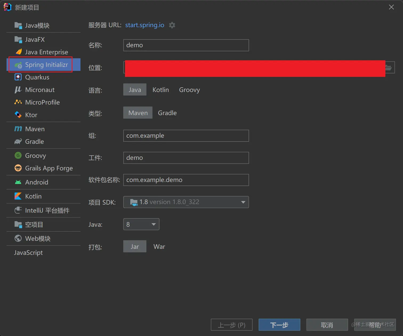403x336 pixels.
Task: Click the Groovy green circle icon
Action: [x=18, y=155]
